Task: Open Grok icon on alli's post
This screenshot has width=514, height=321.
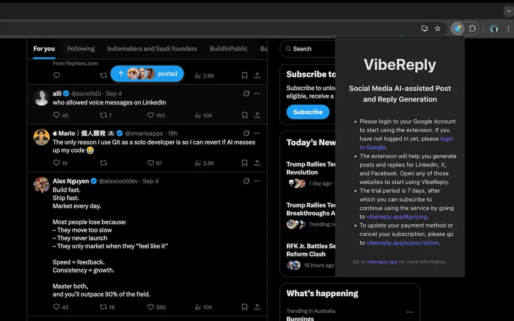Action: point(247,93)
